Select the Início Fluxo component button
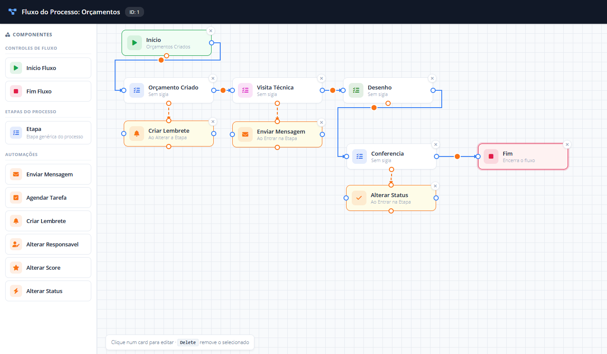Image resolution: width=607 pixels, height=354 pixels. [48, 68]
